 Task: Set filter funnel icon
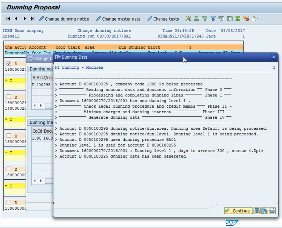click(213, 19)
